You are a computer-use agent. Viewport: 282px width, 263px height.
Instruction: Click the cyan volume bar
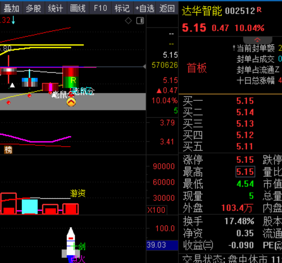tap(30, 206)
